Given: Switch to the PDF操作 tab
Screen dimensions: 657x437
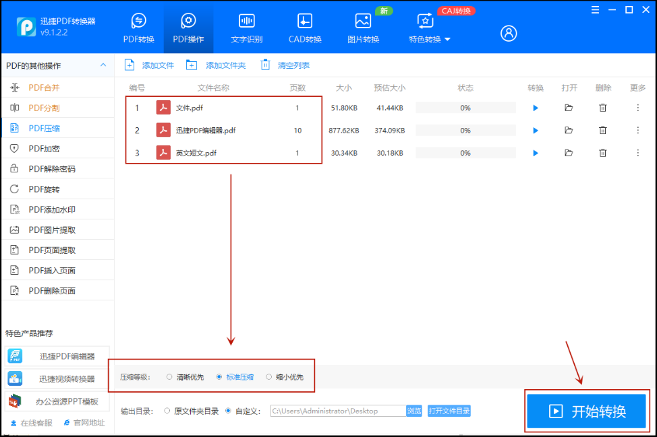Looking at the screenshot, I should pyautogui.click(x=188, y=28).
